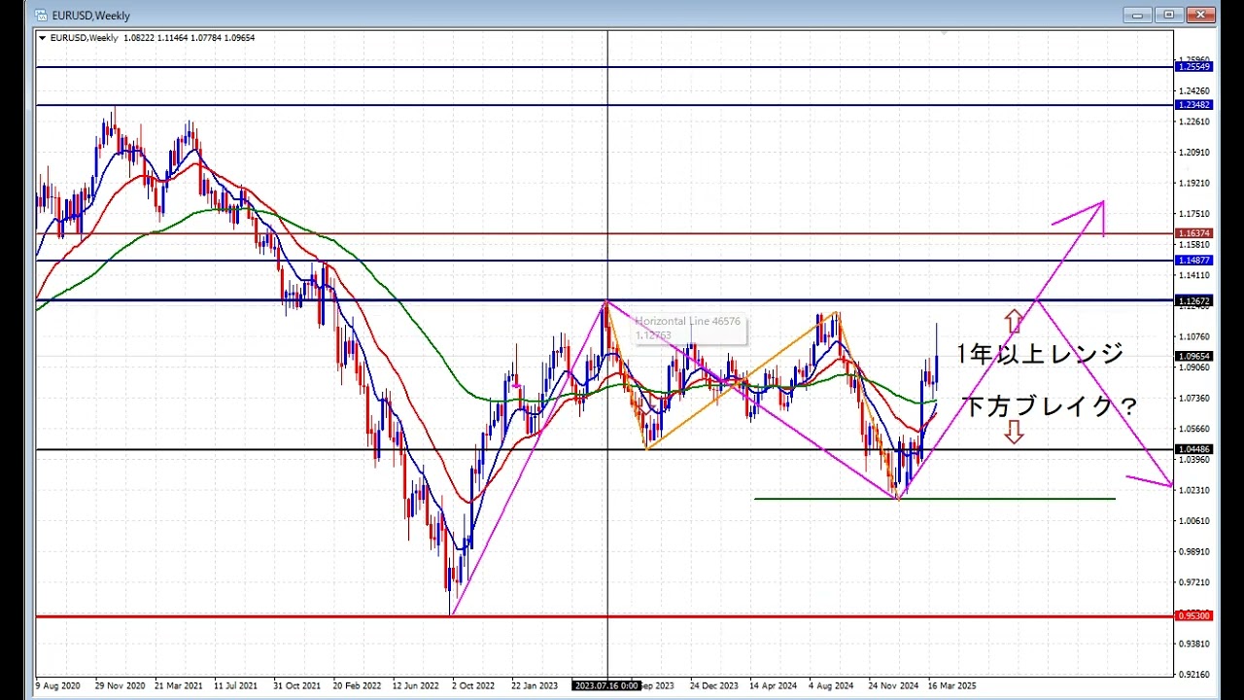This screenshot has height=700, width=1244.
Task: Click the downward arrow below 下方ブレイク text
Action: pos(1014,433)
